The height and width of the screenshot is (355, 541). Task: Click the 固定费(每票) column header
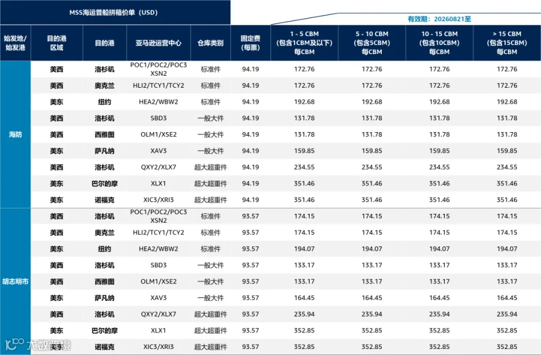pos(251,43)
